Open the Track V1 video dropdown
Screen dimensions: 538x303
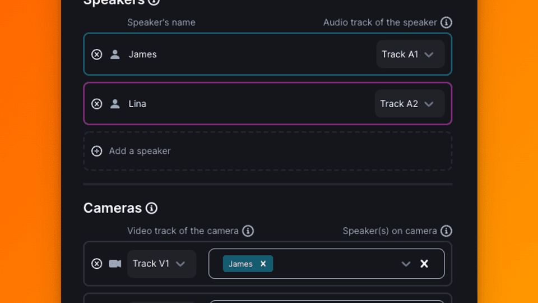tap(161, 264)
